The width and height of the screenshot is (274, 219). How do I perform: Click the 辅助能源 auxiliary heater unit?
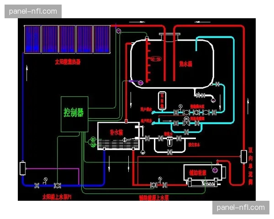tap(203, 174)
